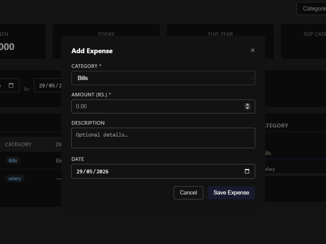326x244 pixels.
Task: Open the From date calendar icon in background
Action: click(x=11, y=85)
